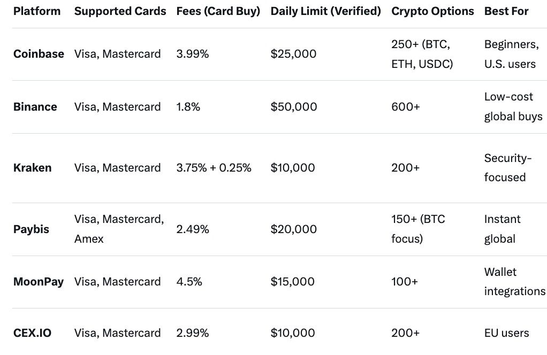Click Coinbase's 3.99% fee cell

pyautogui.click(x=193, y=54)
